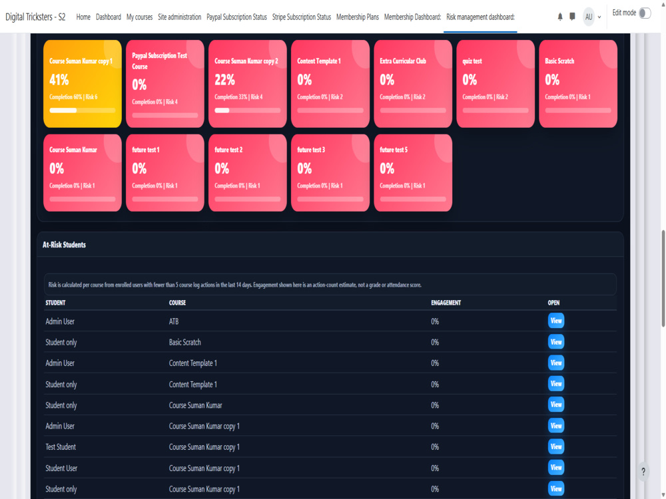This screenshot has height=499, width=666.
Task: Click the AU user avatar
Action: [588, 17]
